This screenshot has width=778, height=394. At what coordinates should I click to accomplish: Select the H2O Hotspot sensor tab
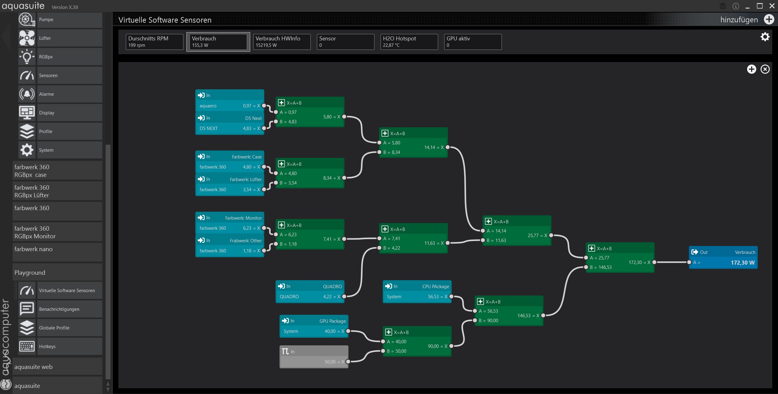click(x=409, y=42)
